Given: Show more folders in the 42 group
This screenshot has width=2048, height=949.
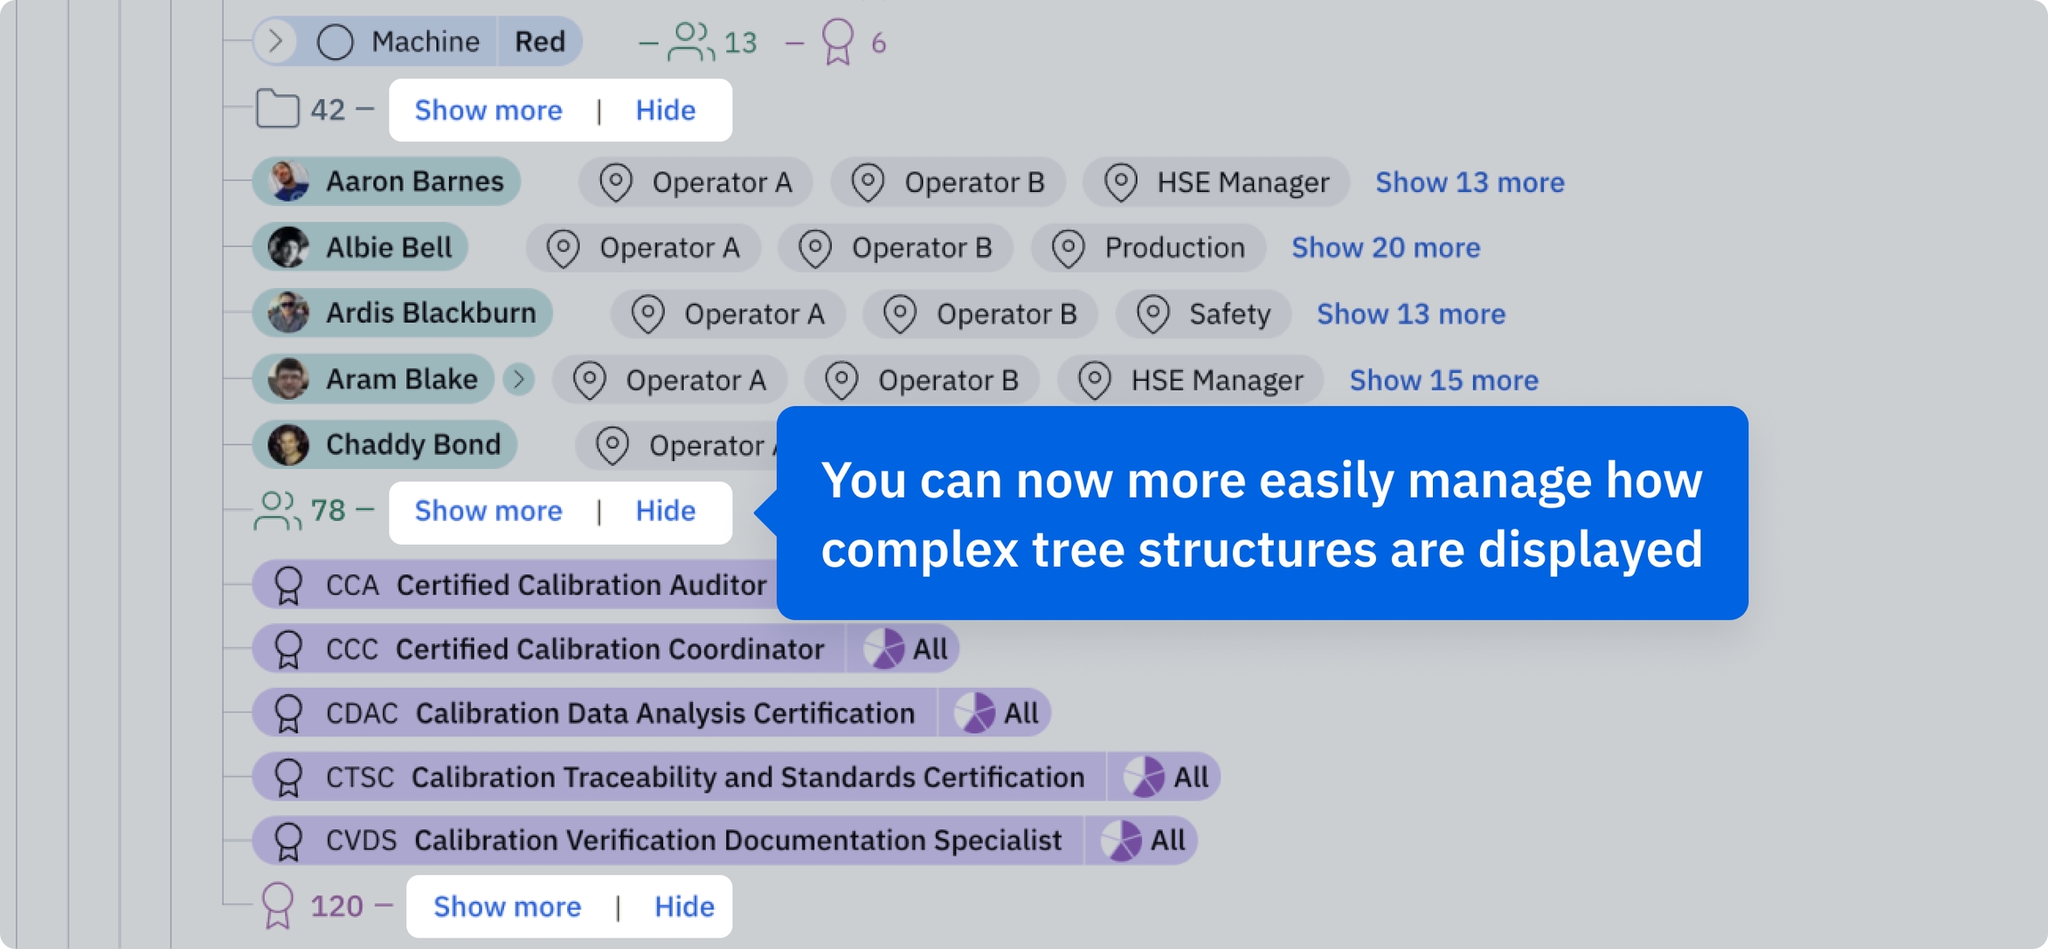Looking at the screenshot, I should [488, 110].
